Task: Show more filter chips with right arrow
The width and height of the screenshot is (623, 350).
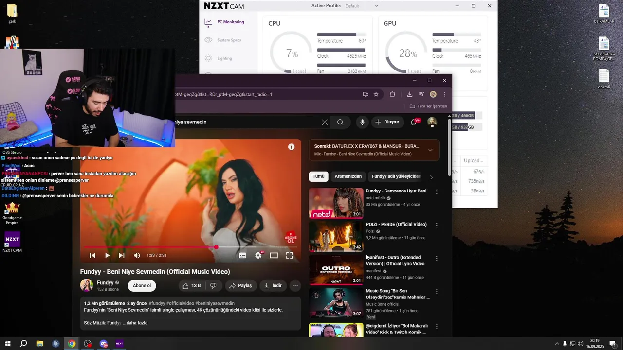Action: pyautogui.click(x=431, y=177)
